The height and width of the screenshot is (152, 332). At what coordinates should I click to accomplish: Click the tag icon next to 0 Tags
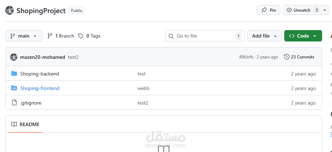(81, 36)
